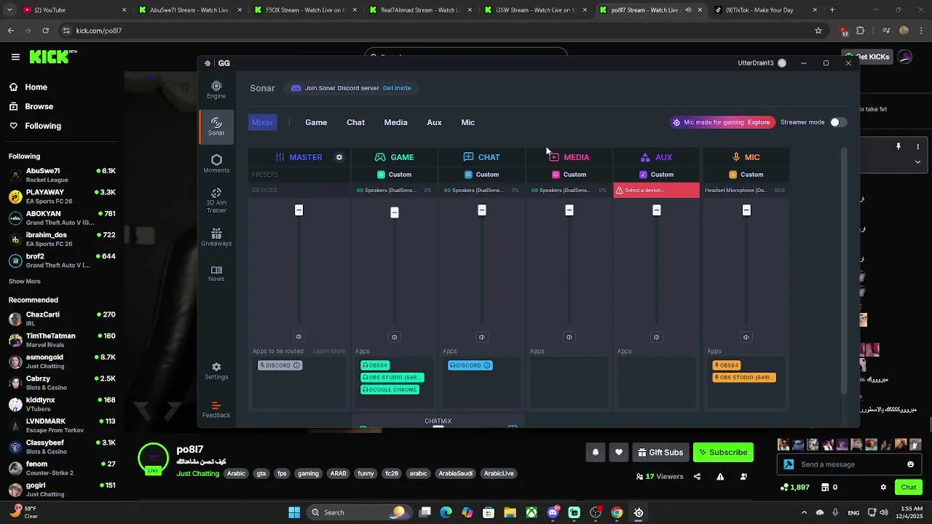Viewport: 932px width, 524px height.
Task: Click the Gift Subs button
Action: 660,453
